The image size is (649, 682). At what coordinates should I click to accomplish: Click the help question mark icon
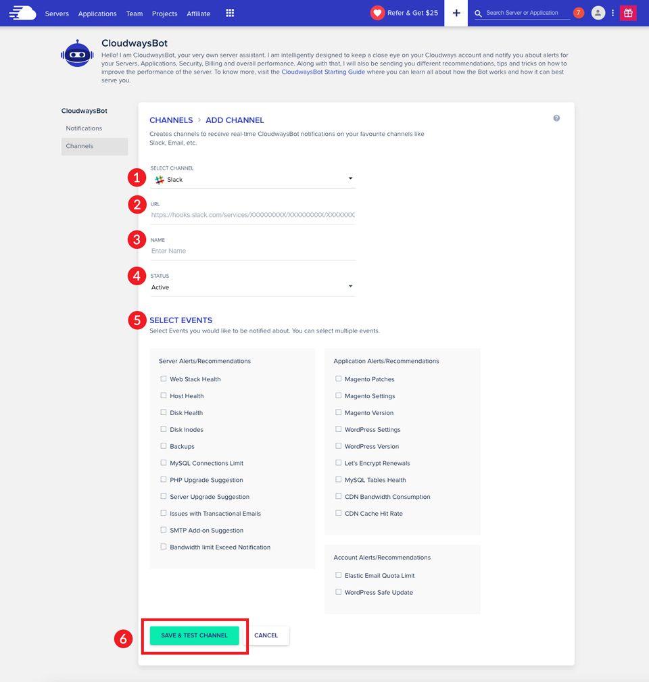coord(556,118)
